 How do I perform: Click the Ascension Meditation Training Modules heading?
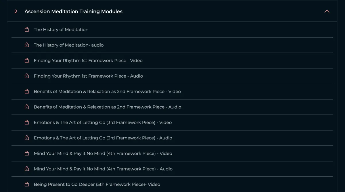point(73,11)
